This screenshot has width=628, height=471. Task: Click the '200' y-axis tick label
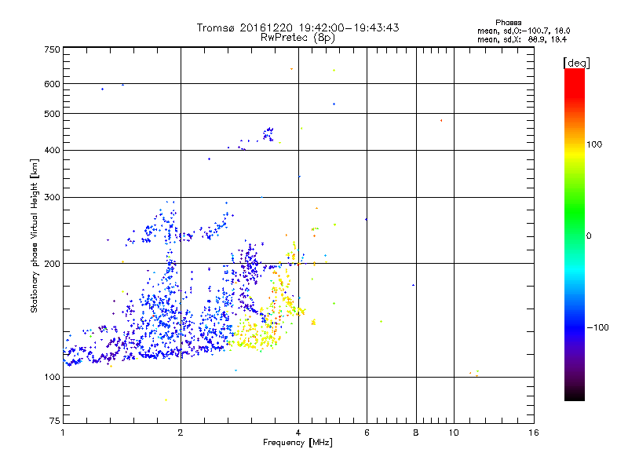(52, 264)
